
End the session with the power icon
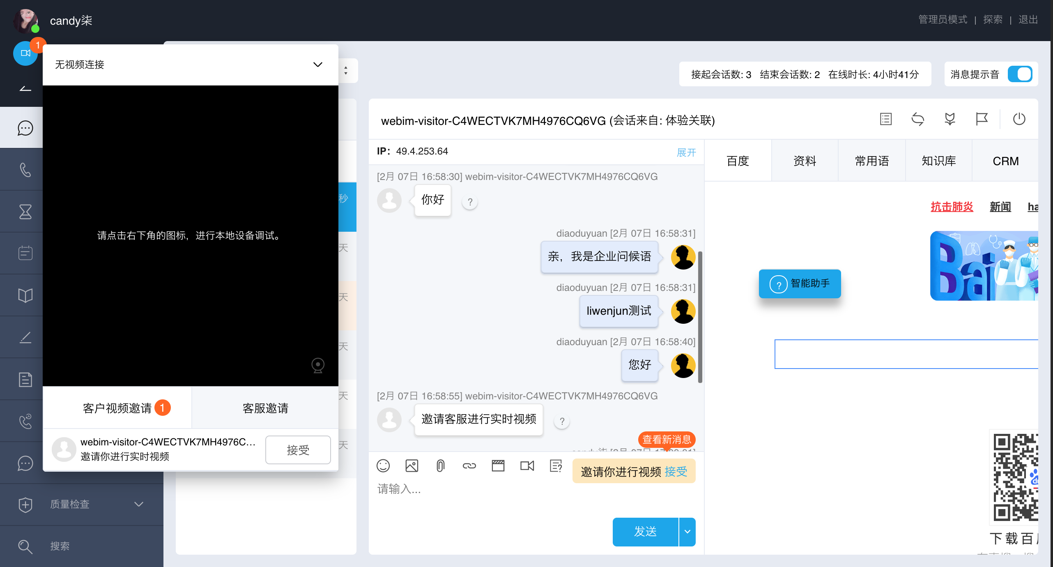[1019, 119]
